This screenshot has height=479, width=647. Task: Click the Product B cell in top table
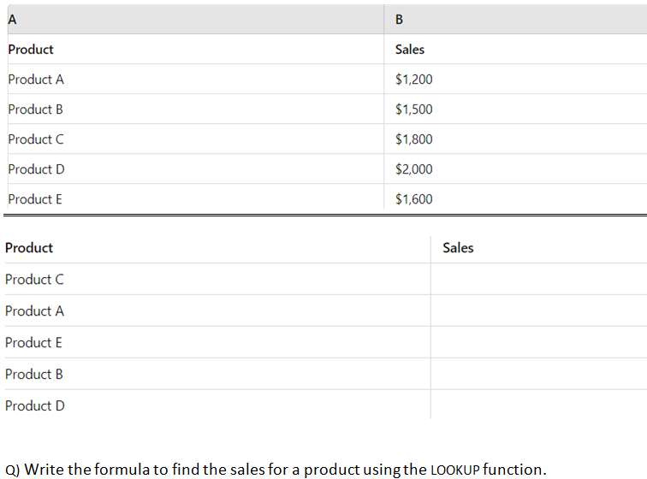[35, 109]
